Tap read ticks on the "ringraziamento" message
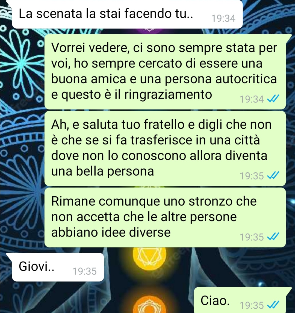The width and height of the screenshot is (295, 313). [x=273, y=99]
